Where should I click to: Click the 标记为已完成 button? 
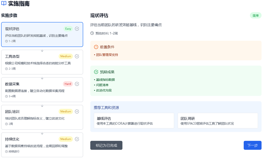(106, 145)
